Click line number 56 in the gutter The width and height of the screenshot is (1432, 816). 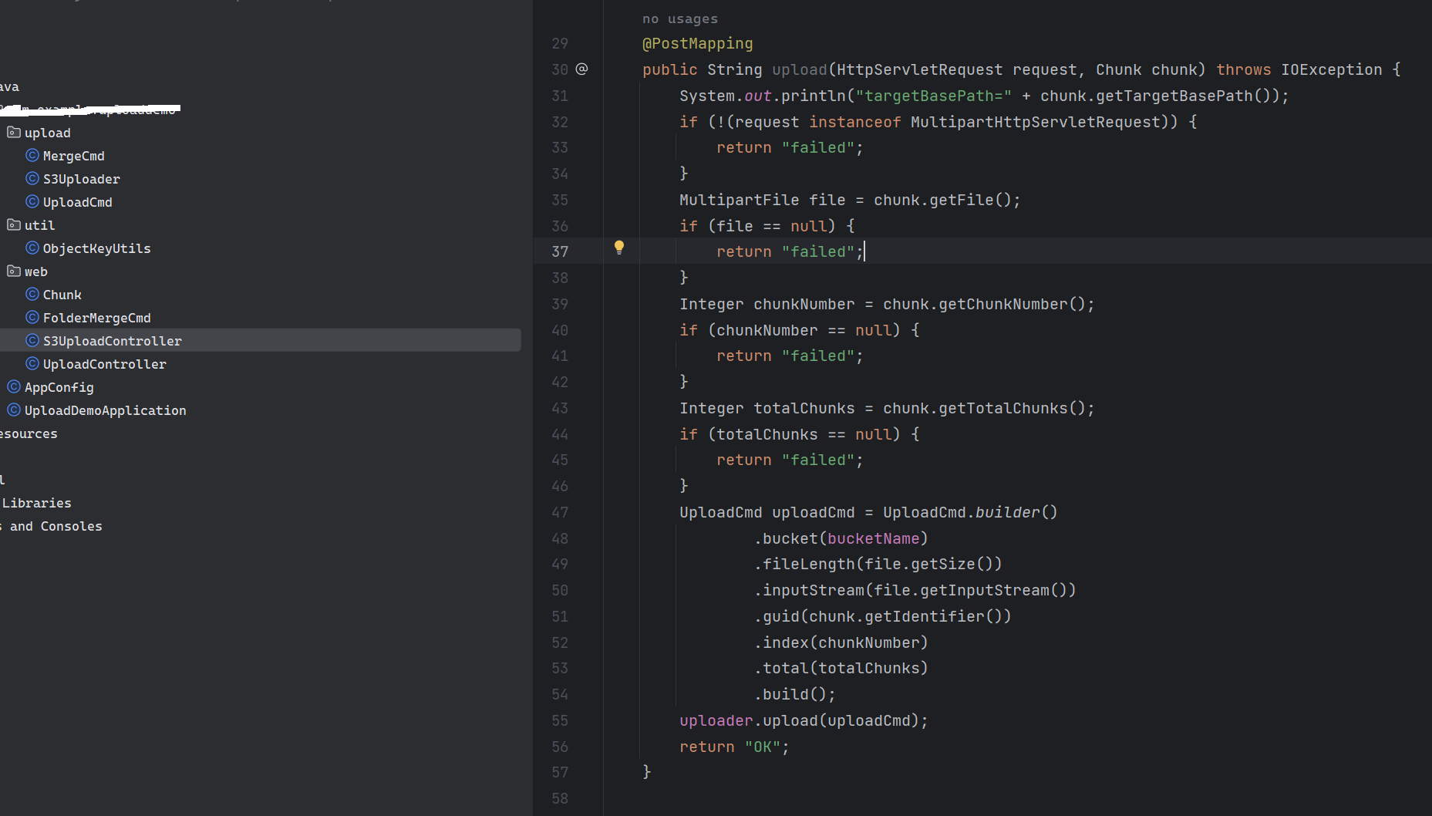(560, 747)
